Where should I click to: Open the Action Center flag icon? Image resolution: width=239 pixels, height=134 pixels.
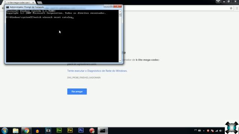(x=212, y=131)
